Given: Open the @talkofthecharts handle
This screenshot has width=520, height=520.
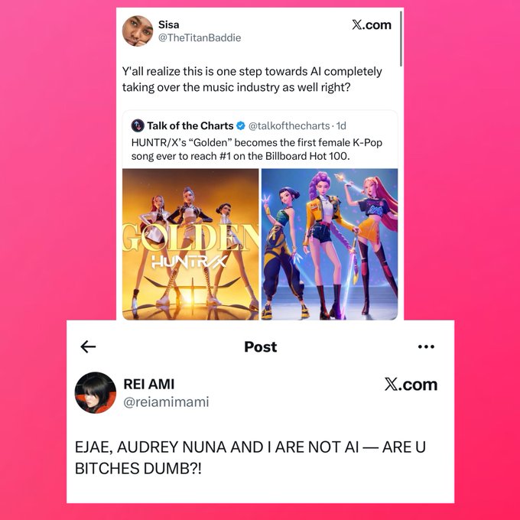Looking at the screenshot, I should click(x=289, y=125).
